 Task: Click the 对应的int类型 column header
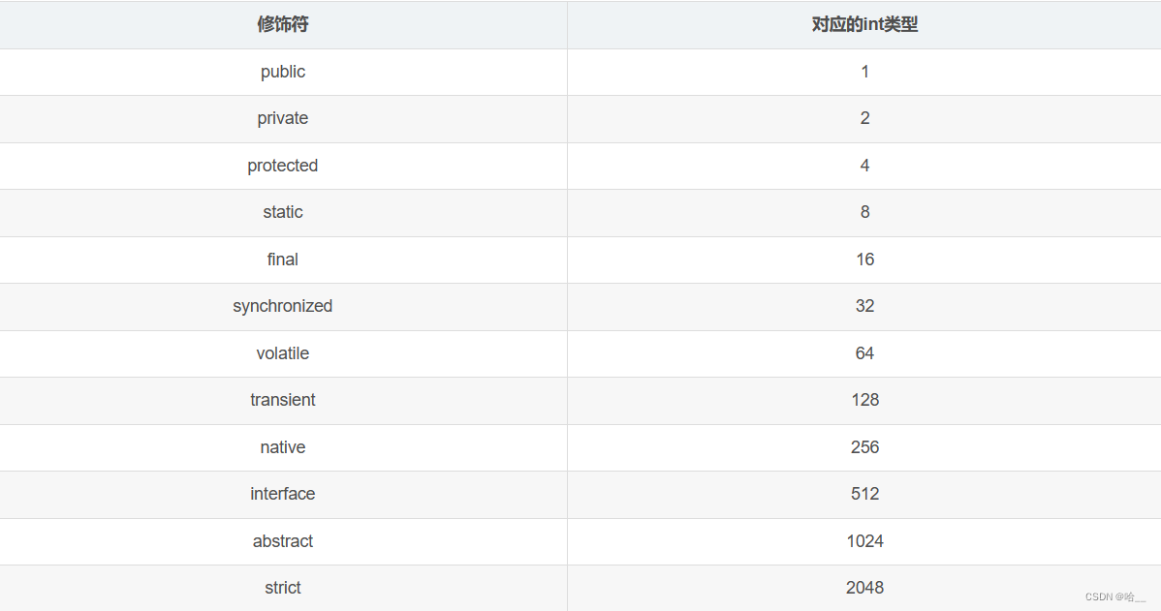pos(864,25)
